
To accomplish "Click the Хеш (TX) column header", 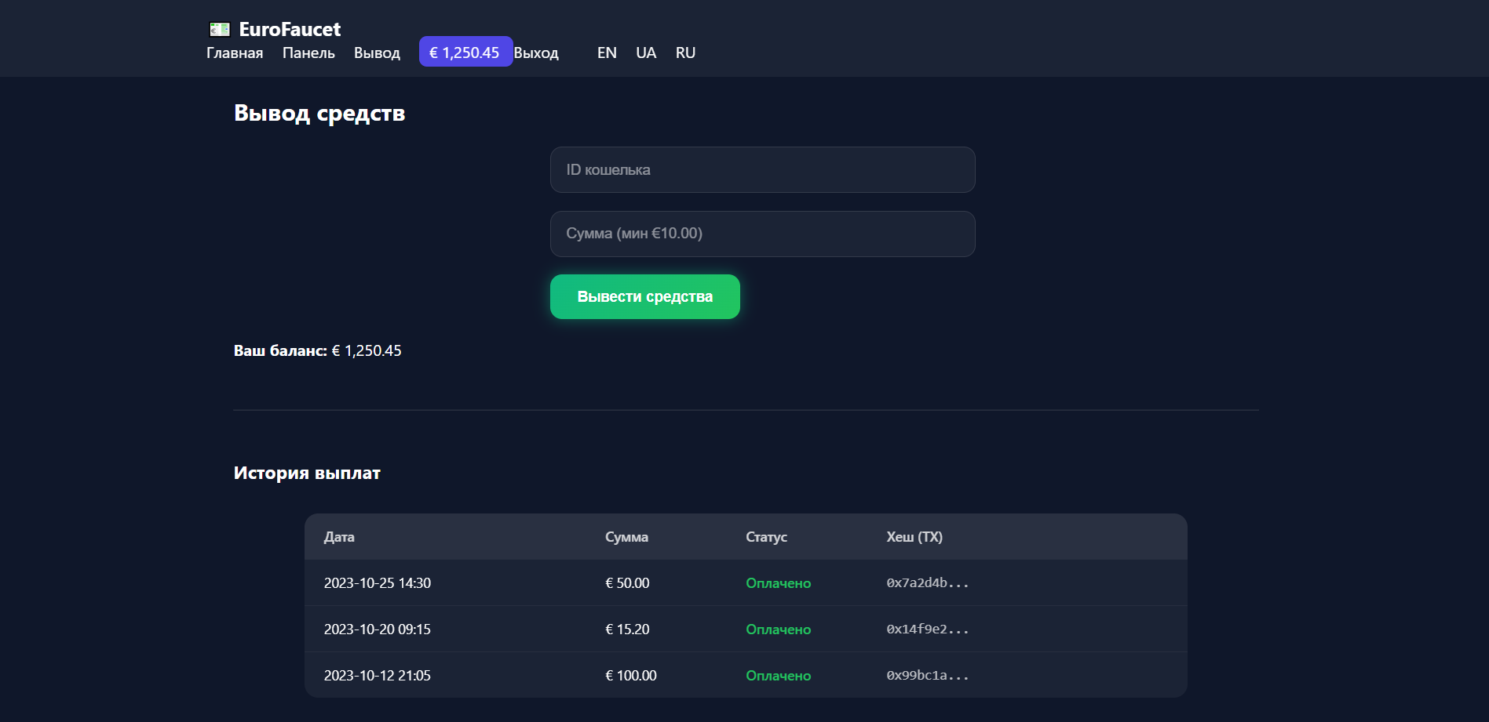I will (914, 537).
